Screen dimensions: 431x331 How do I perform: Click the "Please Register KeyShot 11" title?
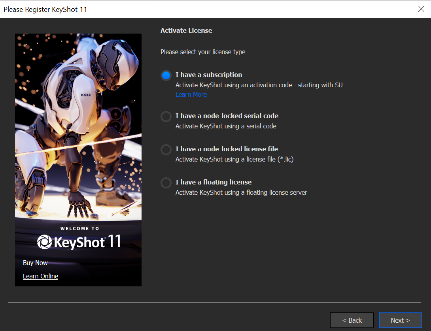(x=45, y=9)
